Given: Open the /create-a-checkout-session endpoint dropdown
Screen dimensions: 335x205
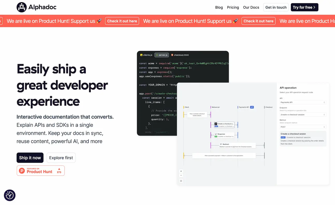Looking at the screenshot, I should [302, 115].
